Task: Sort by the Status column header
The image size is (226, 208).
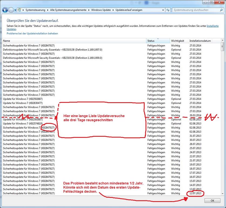Action: [x=158, y=41]
